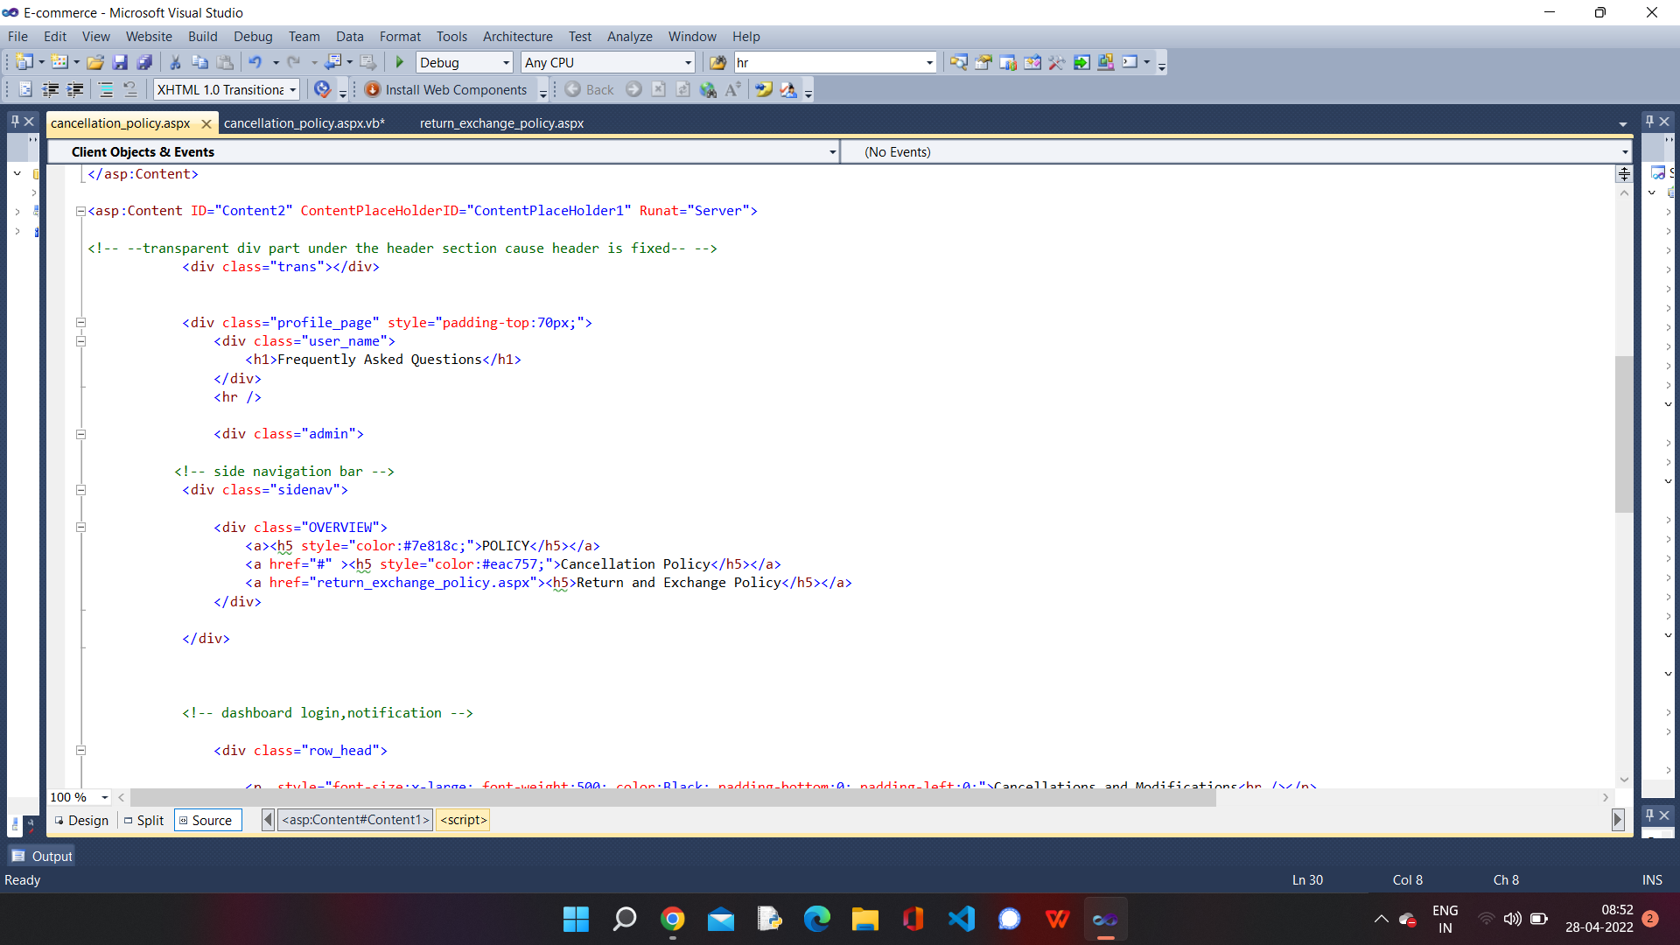Open the Any CPU platform dropdown

point(688,62)
